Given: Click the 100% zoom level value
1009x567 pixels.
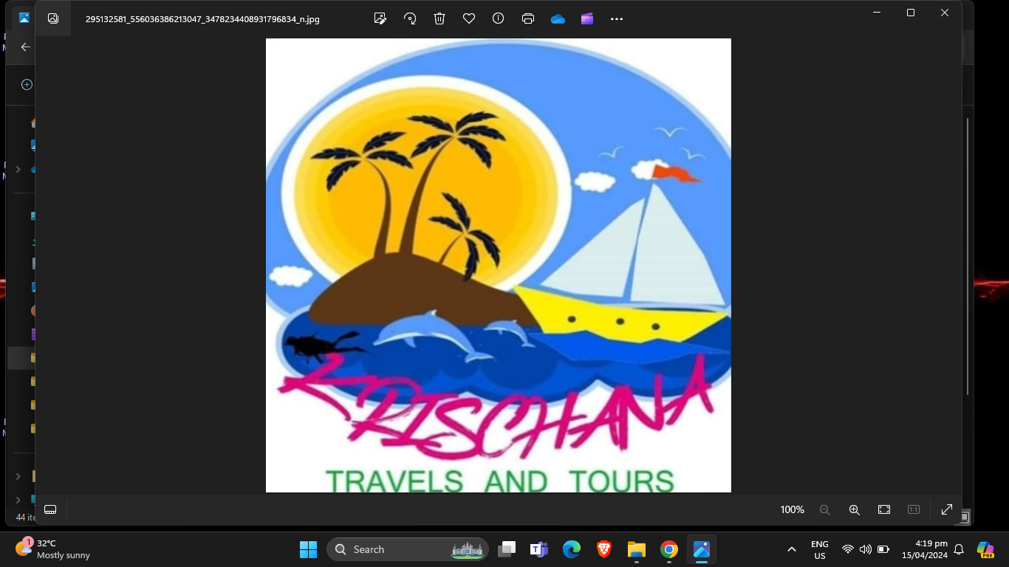Looking at the screenshot, I should (792, 509).
